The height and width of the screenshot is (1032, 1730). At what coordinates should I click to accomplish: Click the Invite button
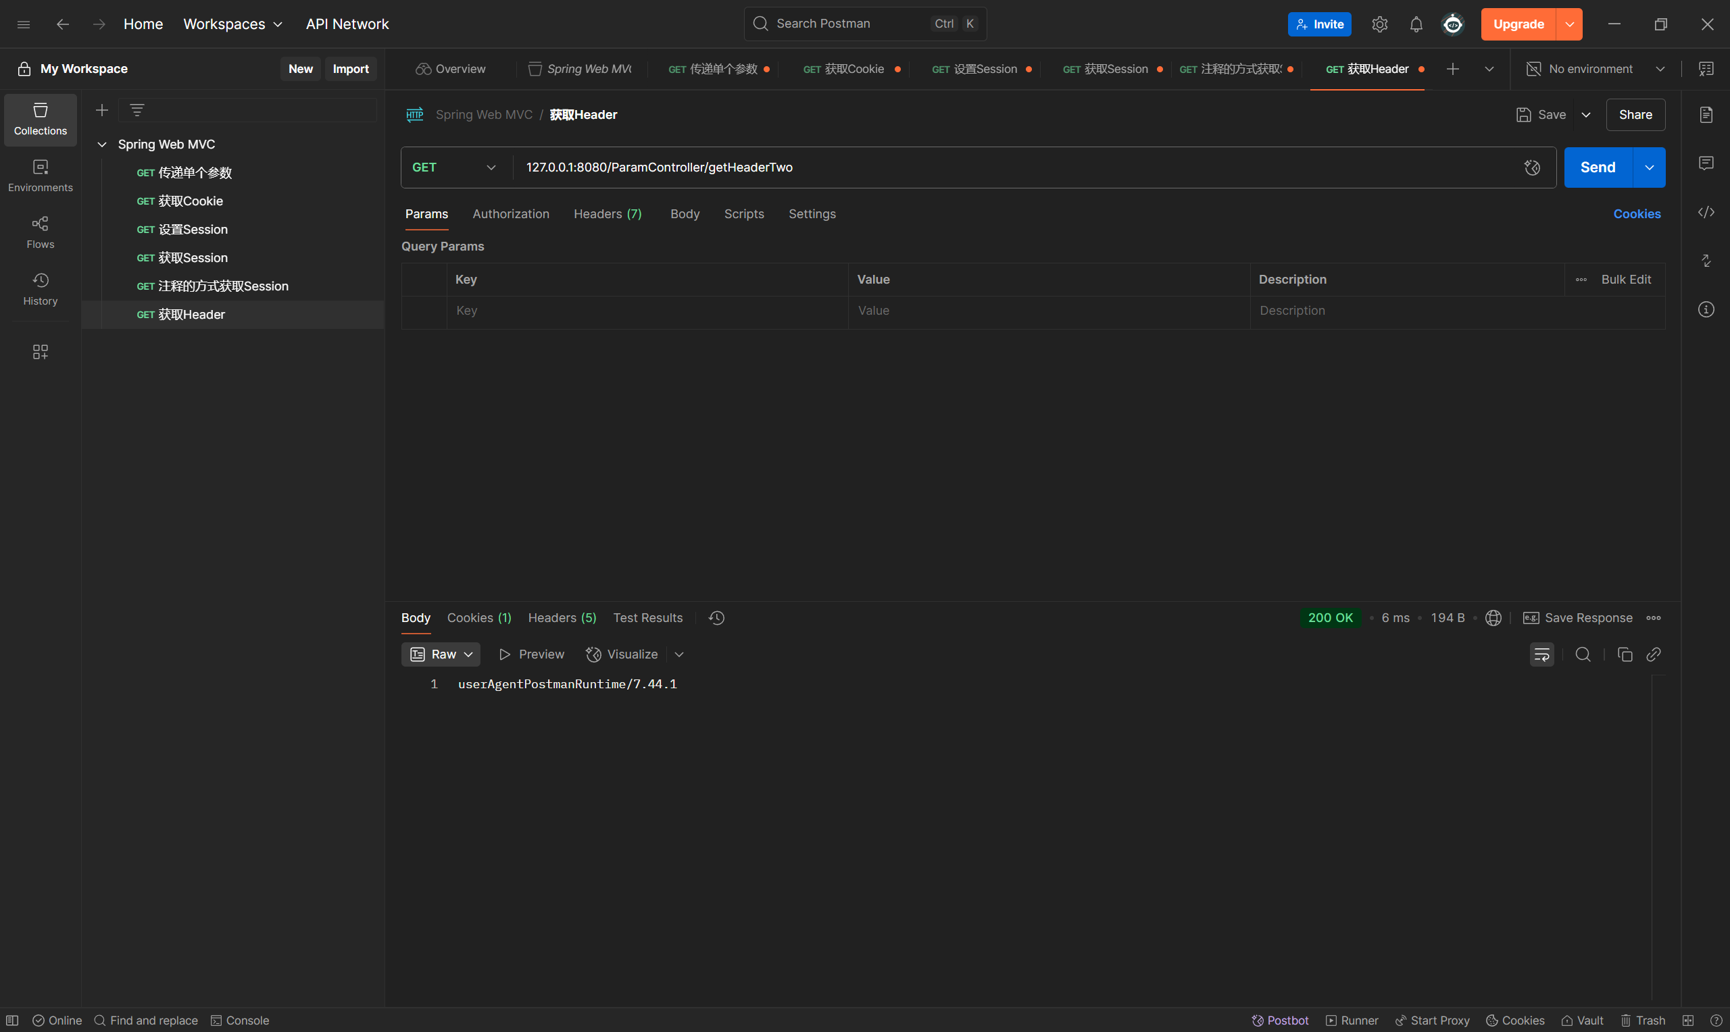tap(1319, 24)
